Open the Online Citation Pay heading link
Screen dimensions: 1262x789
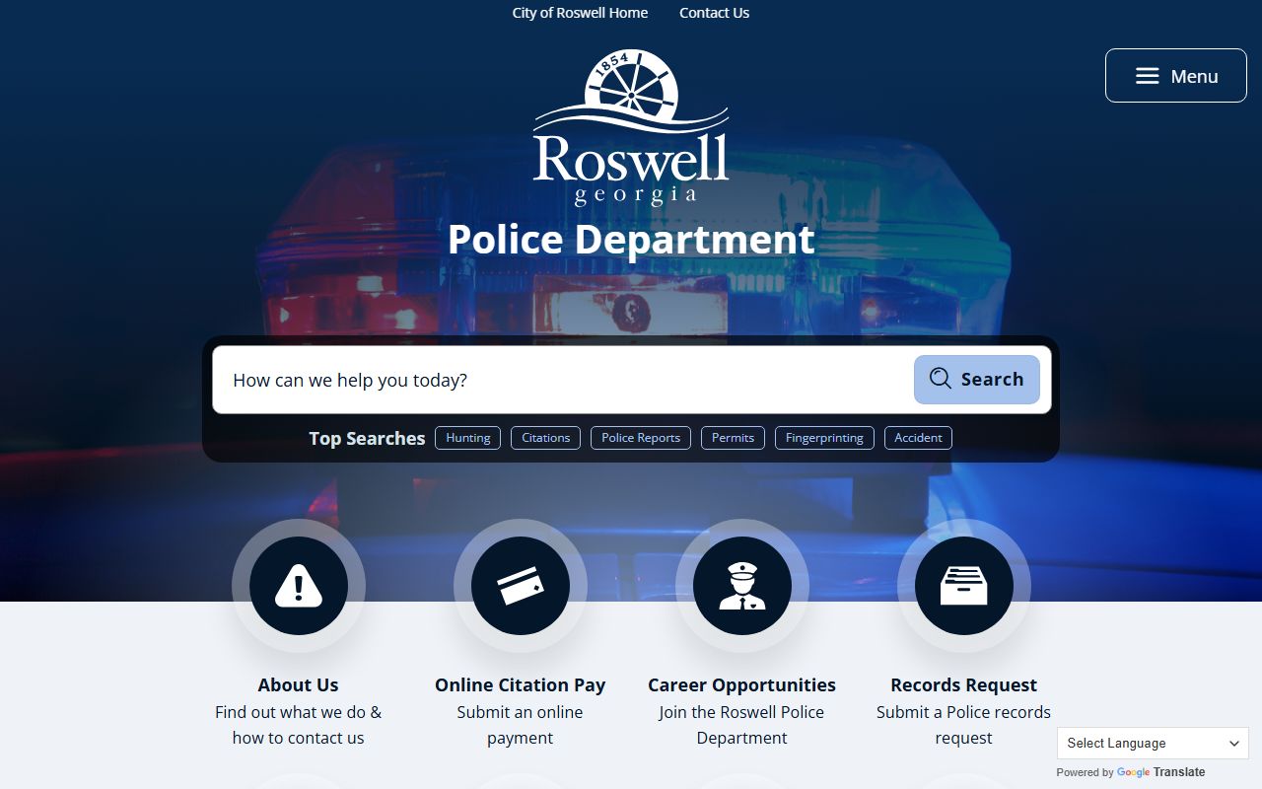pos(521,684)
